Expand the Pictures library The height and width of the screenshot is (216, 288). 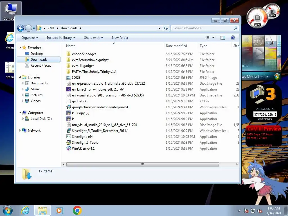click(23, 95)
